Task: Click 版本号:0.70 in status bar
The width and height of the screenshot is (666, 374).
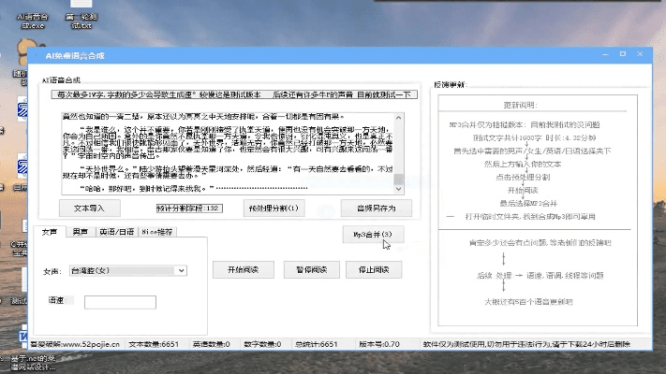Action: [379, 344]
